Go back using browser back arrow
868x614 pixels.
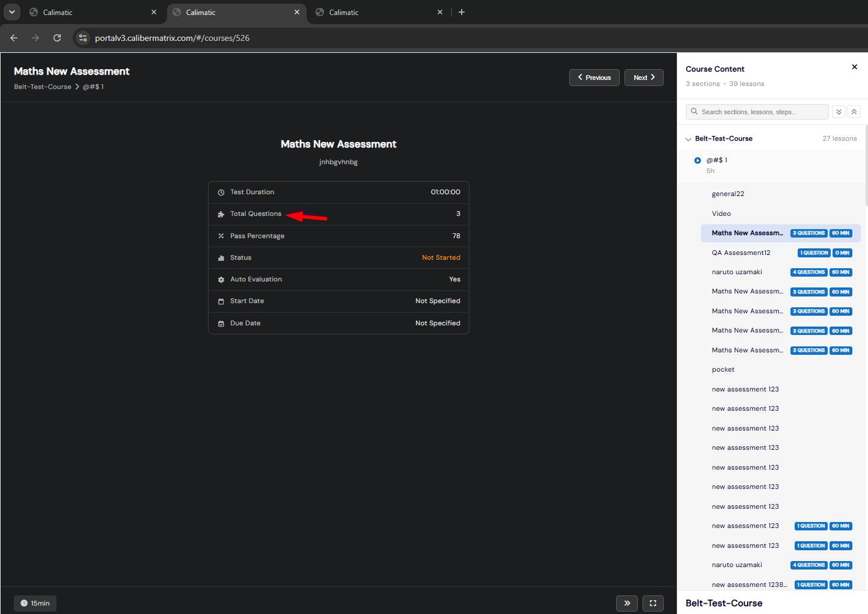point(14,38)
